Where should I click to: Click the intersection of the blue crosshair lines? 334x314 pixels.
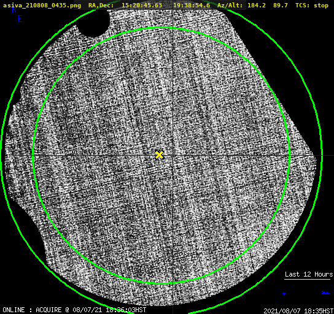[x=173, y=156]
